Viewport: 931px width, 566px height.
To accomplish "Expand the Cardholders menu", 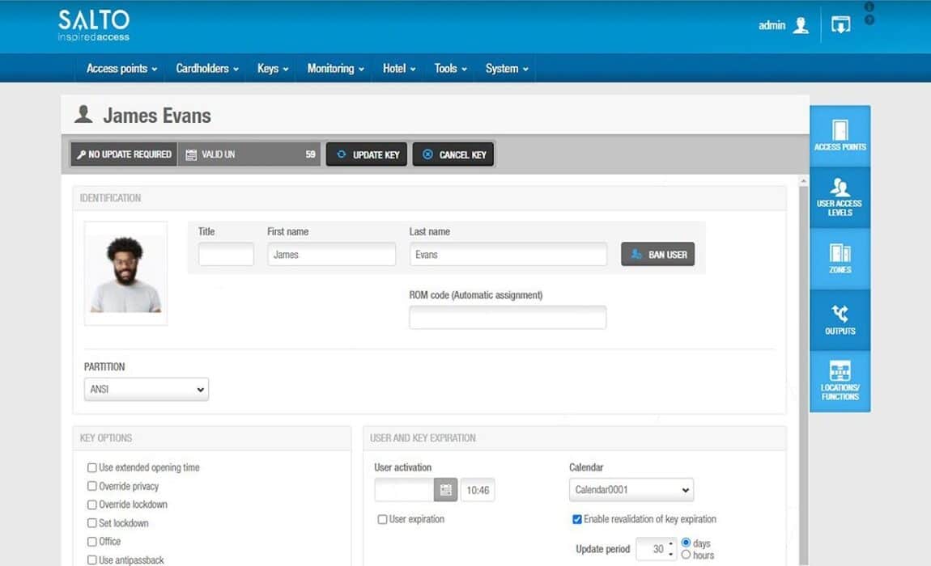I will pos(207,69).
